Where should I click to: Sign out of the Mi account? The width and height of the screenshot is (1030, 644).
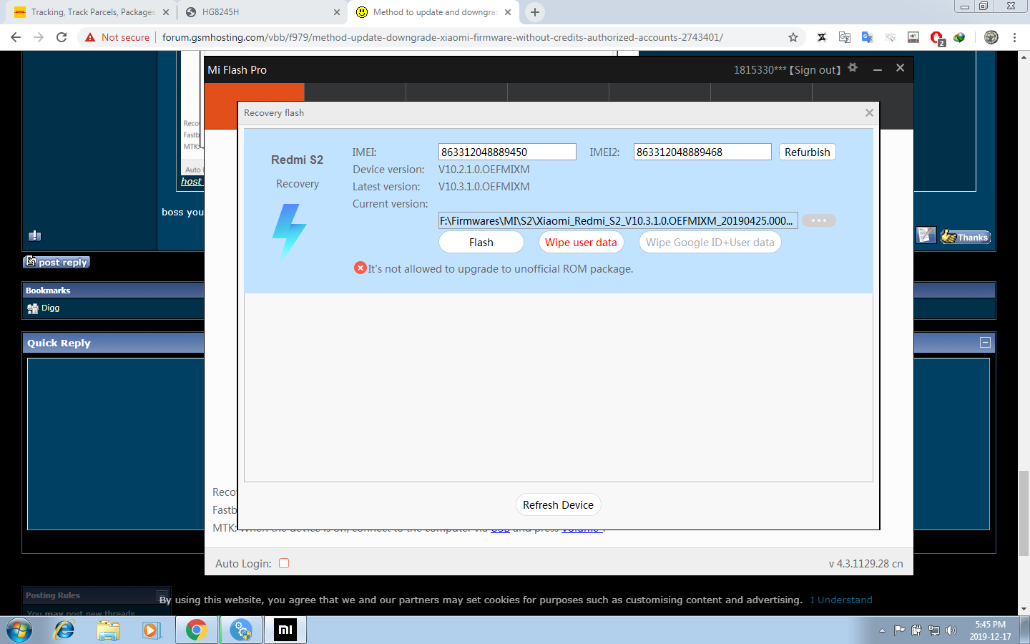point(815,70)
